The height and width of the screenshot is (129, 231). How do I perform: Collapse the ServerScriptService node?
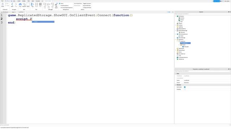click(176, 34)
